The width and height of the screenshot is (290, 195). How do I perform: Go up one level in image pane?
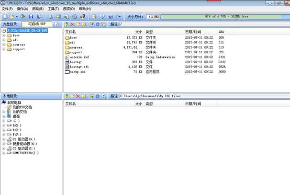(x=66, y=24)
